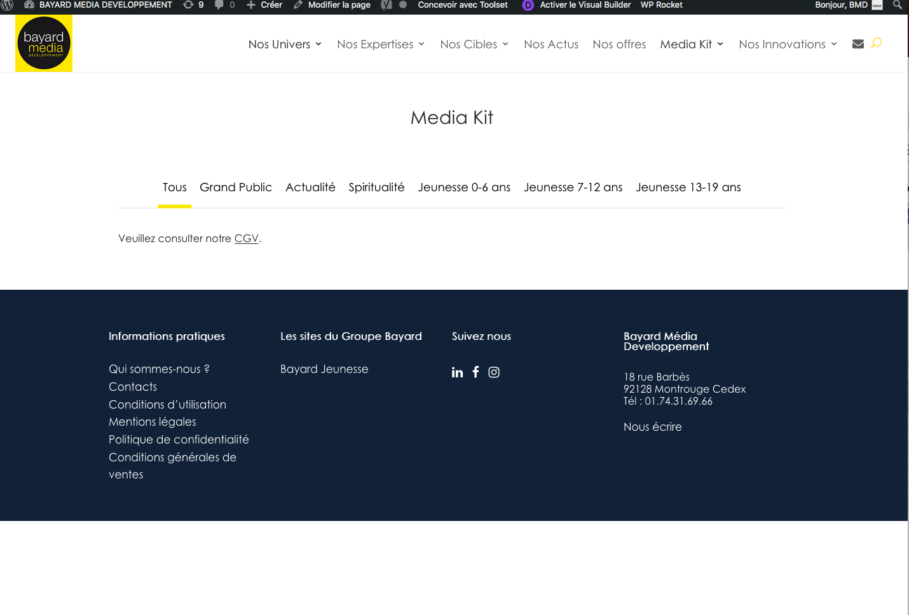Open the Instagram icon in the footer

[494, 372]
